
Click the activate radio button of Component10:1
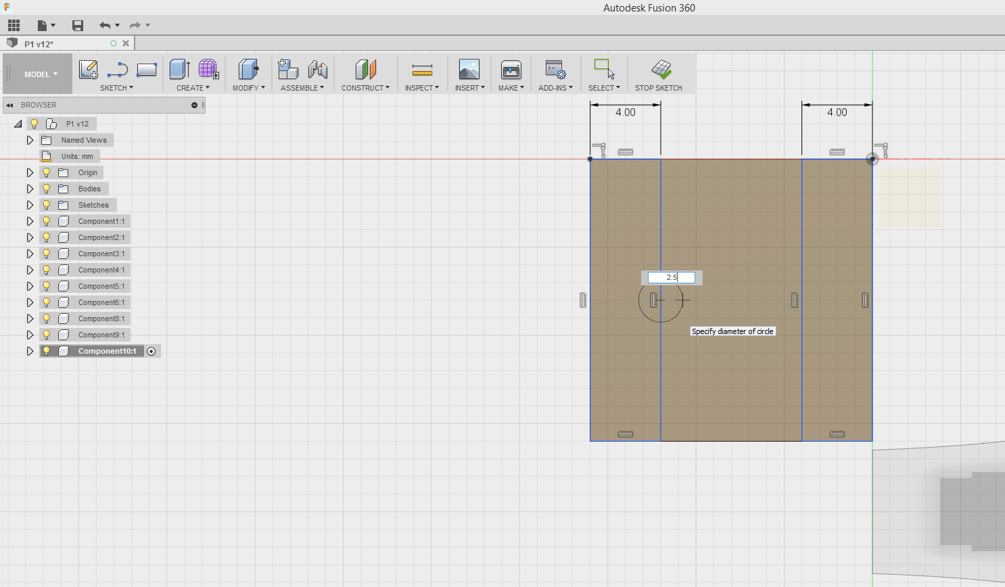tap(151, 351)
